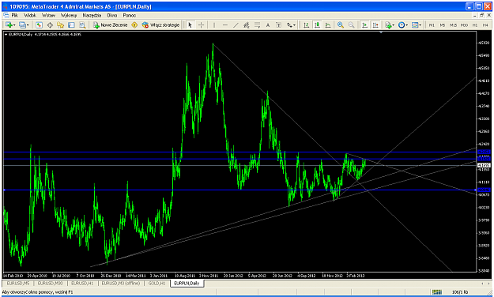Select the Text tool letter A
494x297 pixels.
point(268,24)
